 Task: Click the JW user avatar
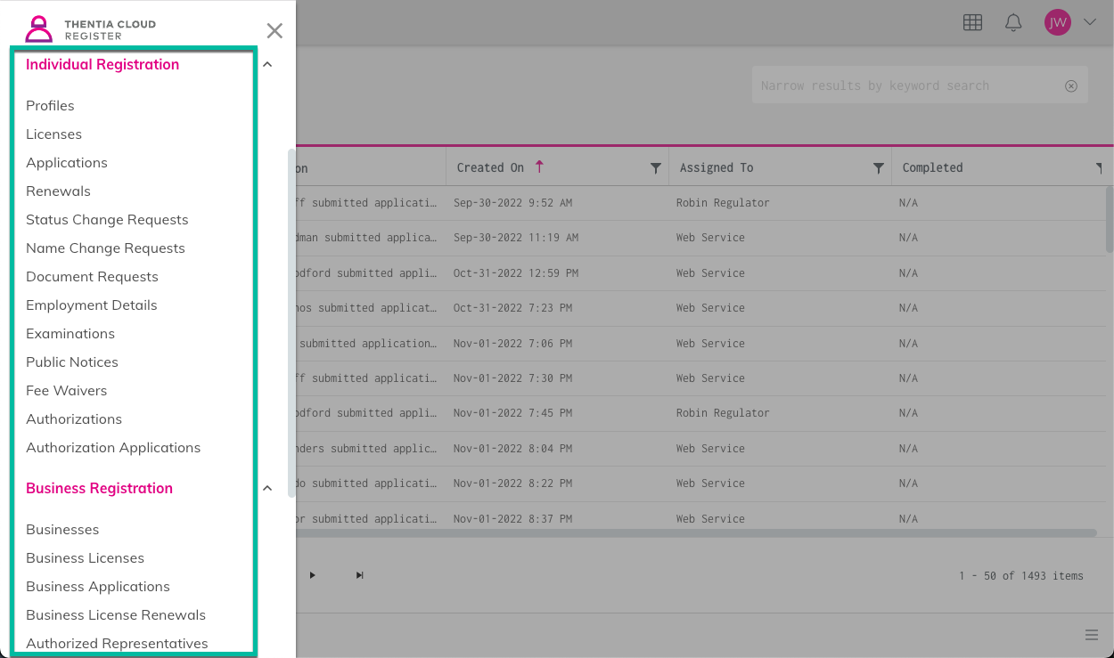coord(1057,23)
